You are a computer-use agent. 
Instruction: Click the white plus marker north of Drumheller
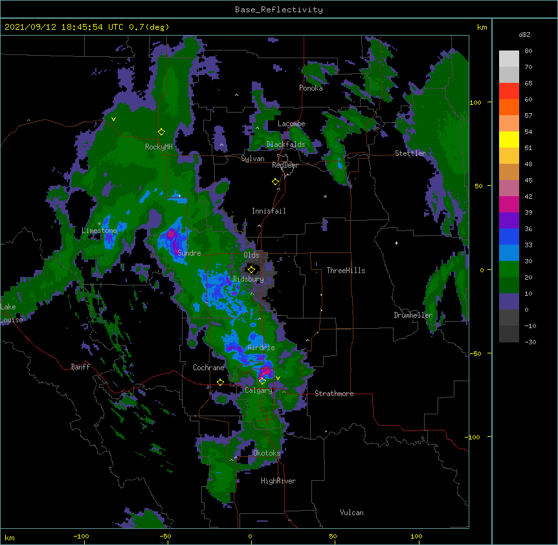click(396, 243)
